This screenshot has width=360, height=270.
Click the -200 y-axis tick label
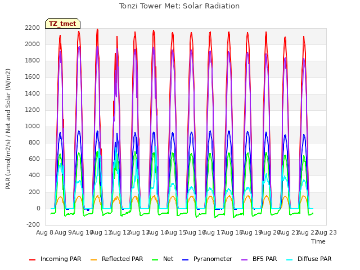[x=33, y=224]
